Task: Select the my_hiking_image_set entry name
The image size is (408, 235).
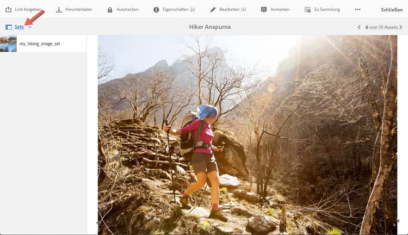Action: (x=40, y=44)
